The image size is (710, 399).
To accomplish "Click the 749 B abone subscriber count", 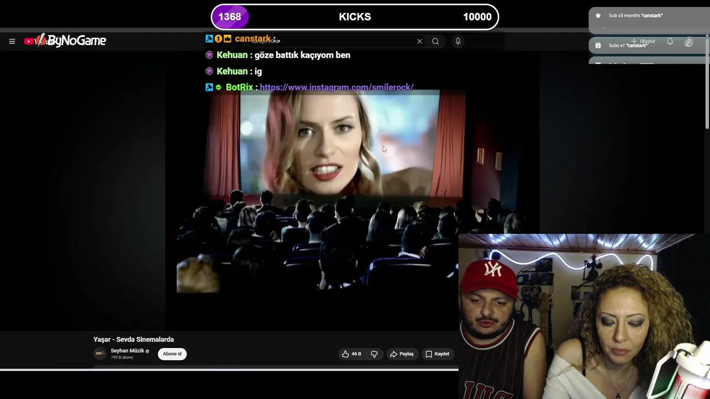I will tap(121, 357).
